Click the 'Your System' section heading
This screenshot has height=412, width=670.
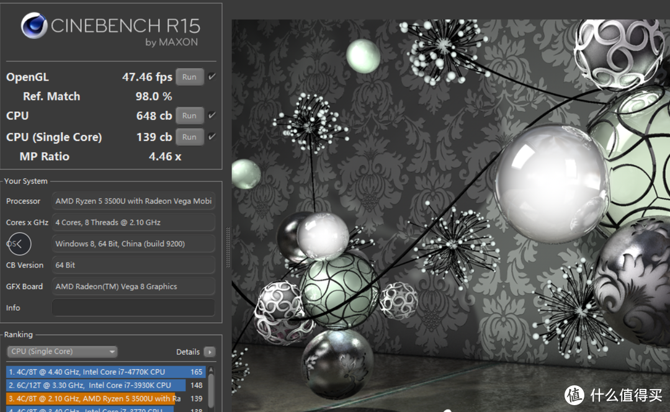[25, 181]
